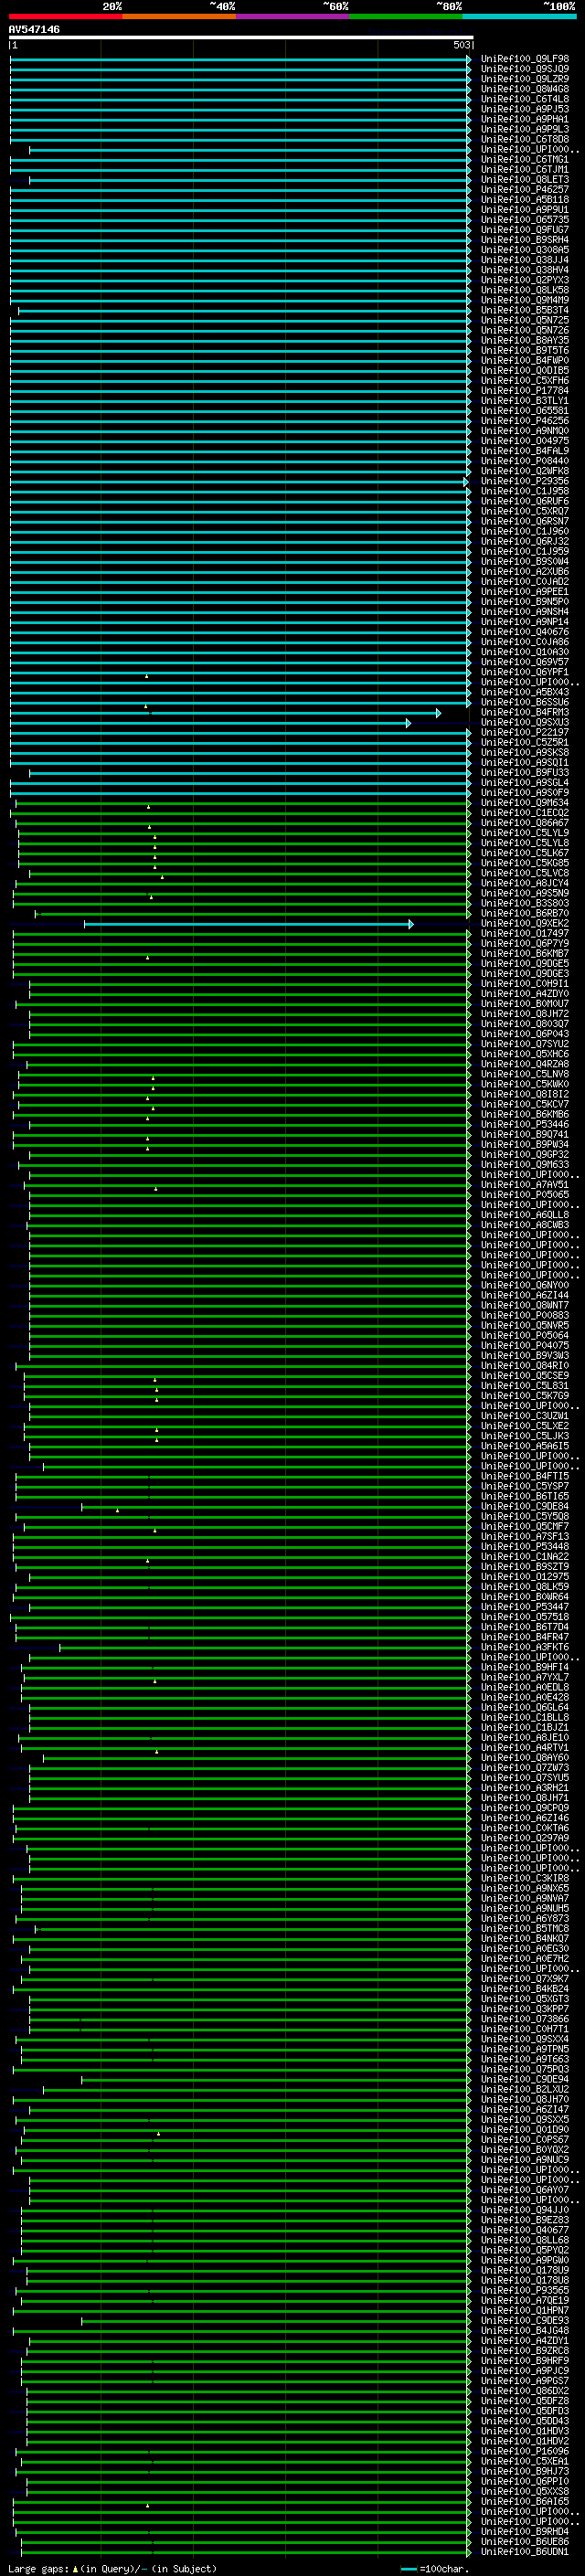
Task: Choose the UniRef100_Q9XEK2 row label
Action: [x=524, y=924]
